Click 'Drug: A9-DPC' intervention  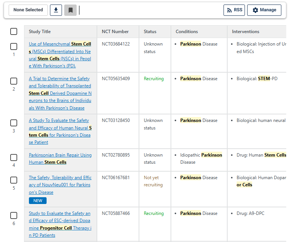pyautogui.click(x=251, y=213)
